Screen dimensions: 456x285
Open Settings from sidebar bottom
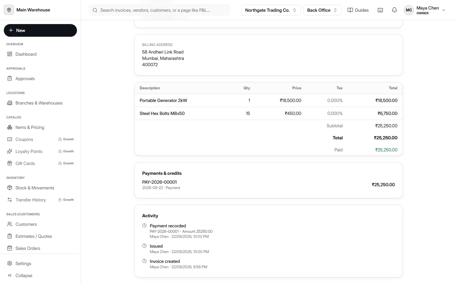click(x=40, y=263)
